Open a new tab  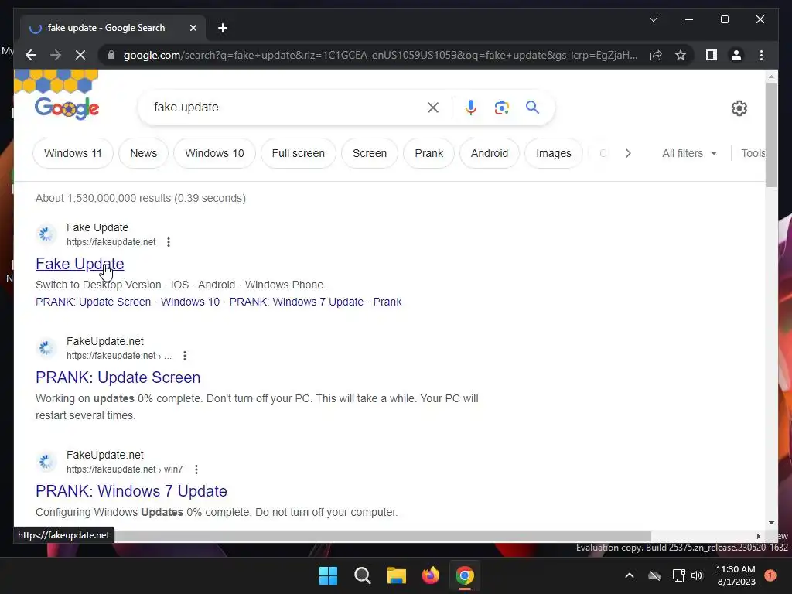click(x=223, y=28)
